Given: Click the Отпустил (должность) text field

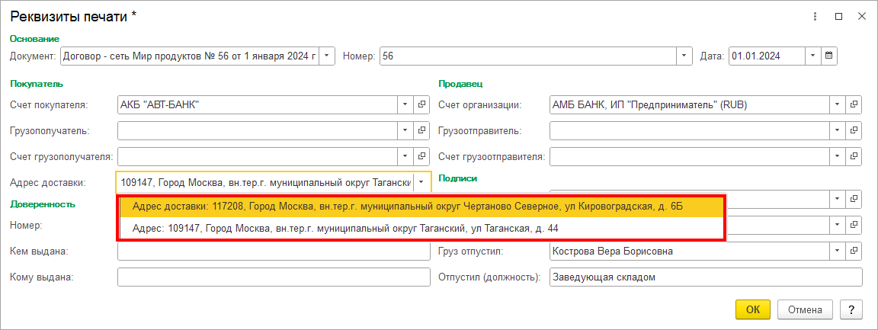Looking at the screenshot, I should pos(705,277).
